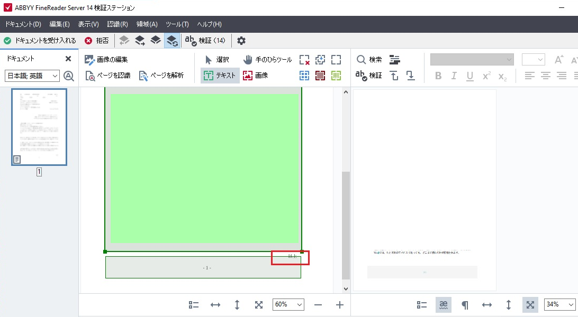The height and width of the screenshot is (317, 578).
Task: Choose the 画像 picture area tool
Action: (x=256, y=76)
